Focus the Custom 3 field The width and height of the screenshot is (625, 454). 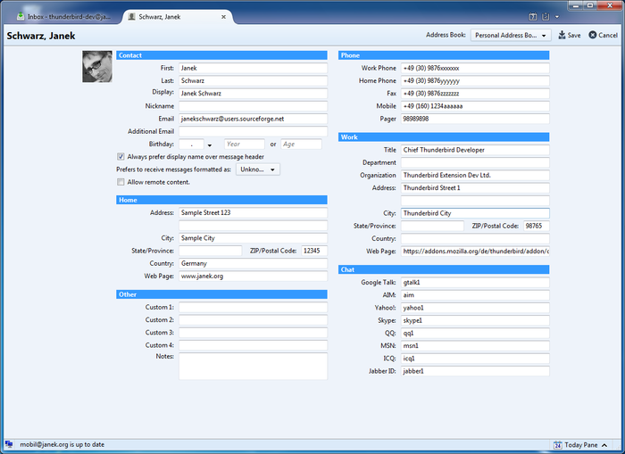pos(253,333)
